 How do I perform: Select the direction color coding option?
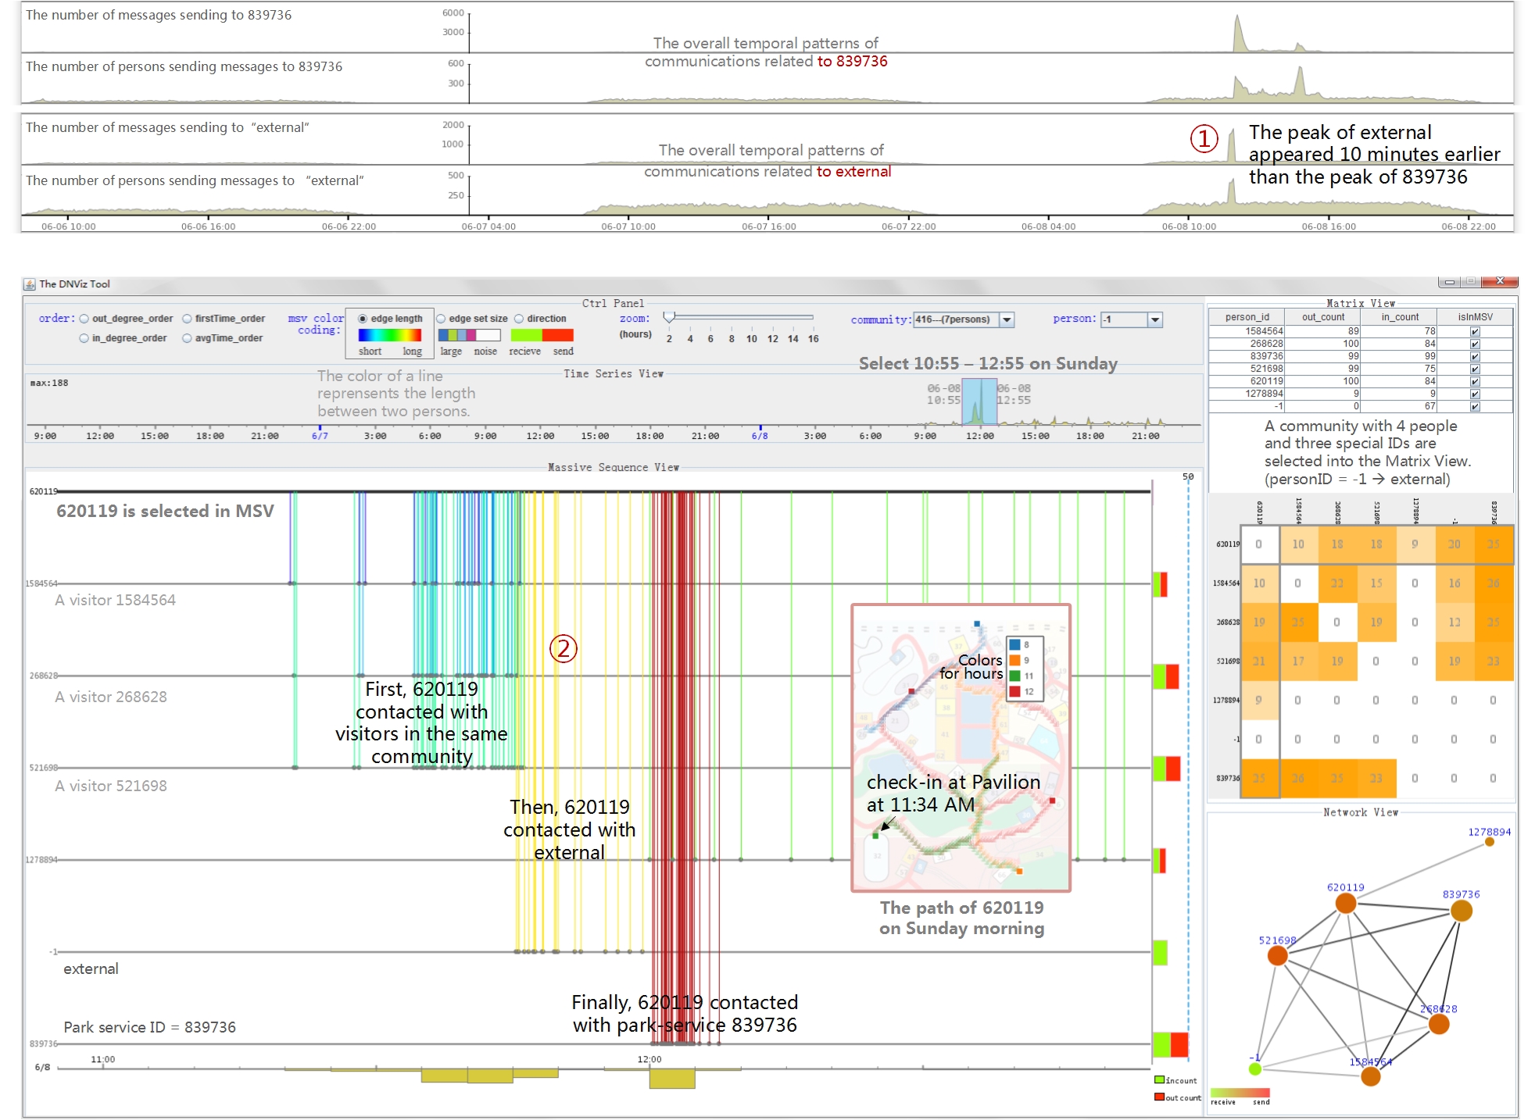(519, 319)
